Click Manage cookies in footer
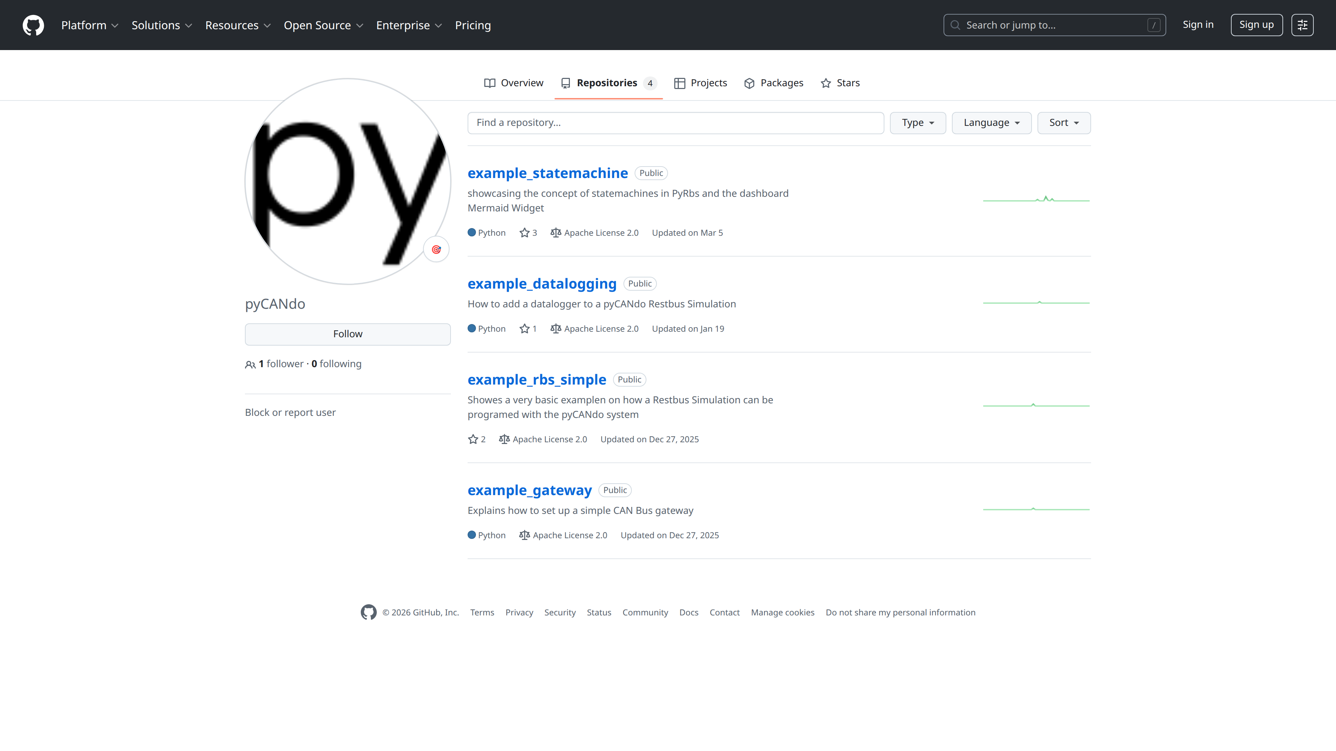 (x=782, y=613)
